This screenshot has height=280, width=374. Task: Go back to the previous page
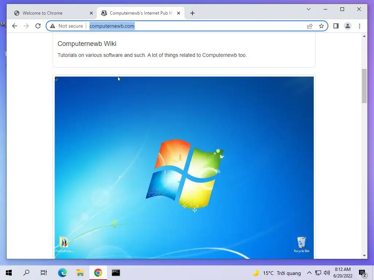pyautogui.click(x=15, y=26)
